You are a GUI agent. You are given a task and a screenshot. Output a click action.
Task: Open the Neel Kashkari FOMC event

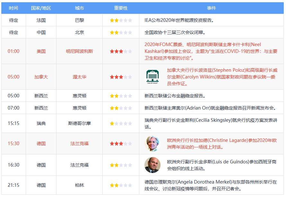point(211,51)
